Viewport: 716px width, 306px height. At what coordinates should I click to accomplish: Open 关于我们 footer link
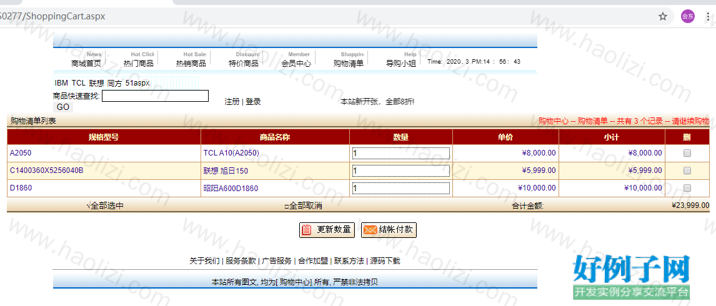click(204, 261)
